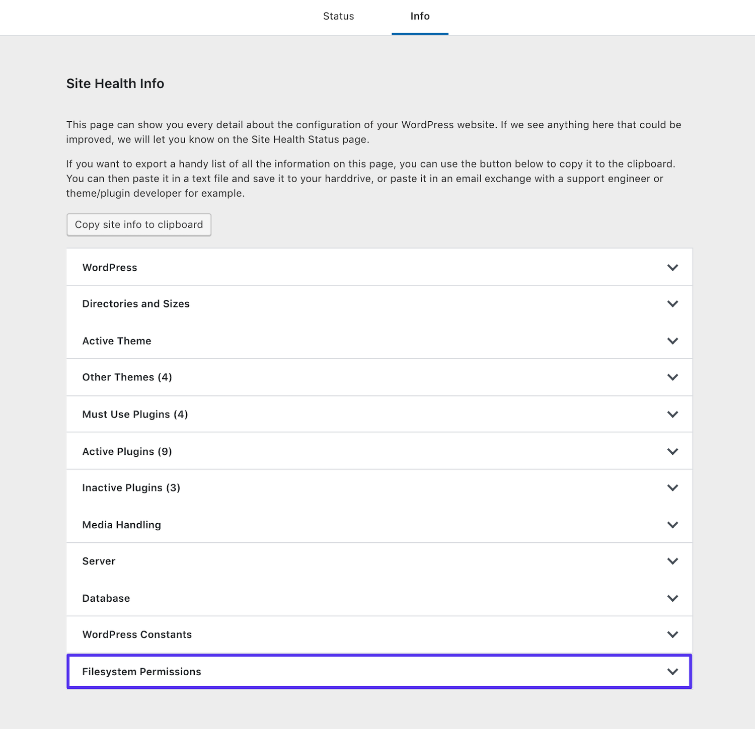
Task: Click the Must Use Plugins (4) header label
Action: [x=135, y=414]
